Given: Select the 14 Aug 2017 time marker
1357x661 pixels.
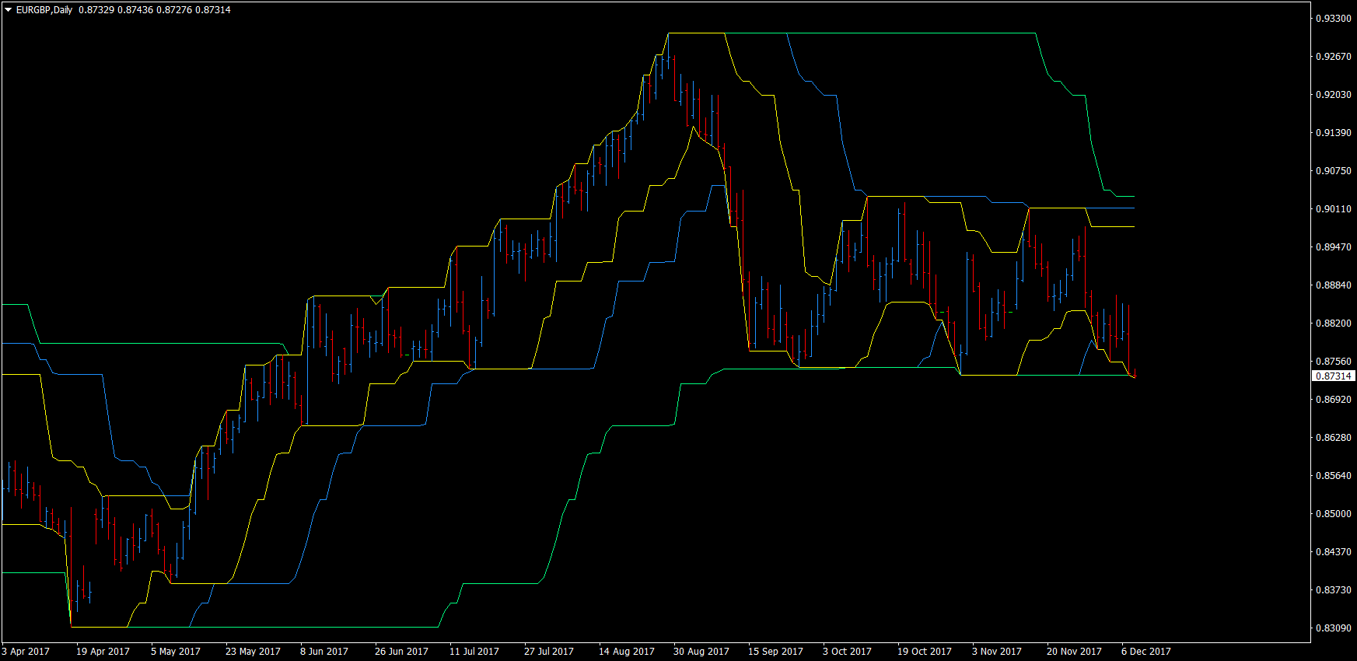Looking at the screenshot, I should coord(627,652).
